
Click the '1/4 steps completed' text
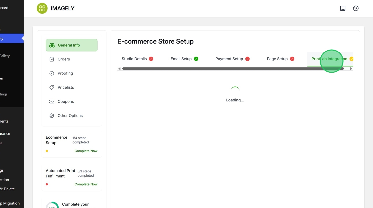tap(81, 140)
